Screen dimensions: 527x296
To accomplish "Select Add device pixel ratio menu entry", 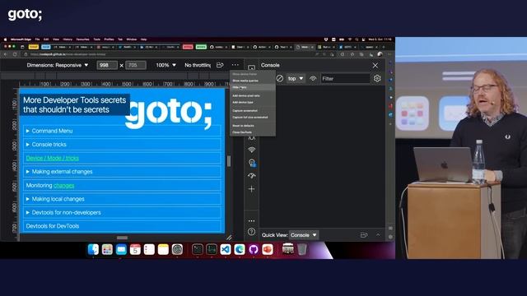I will (253, 95).
